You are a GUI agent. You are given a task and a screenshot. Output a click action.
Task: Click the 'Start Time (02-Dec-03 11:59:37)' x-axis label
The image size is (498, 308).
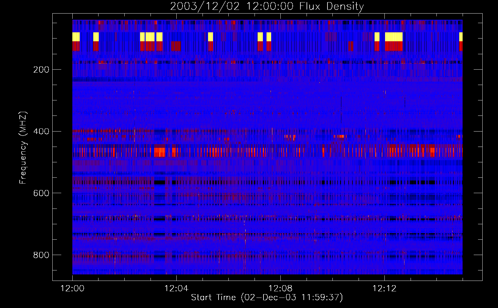[x=267, y=298]
